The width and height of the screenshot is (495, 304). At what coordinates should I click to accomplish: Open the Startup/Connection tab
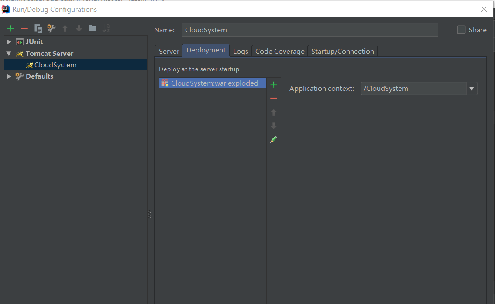point(343,51)
